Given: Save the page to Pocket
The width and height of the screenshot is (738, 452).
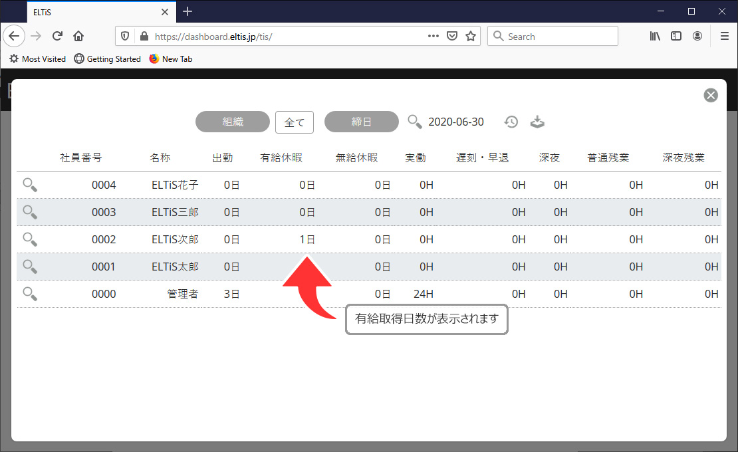Looking at the screenshot, I should pyautogui.click(x=452, y=36).
